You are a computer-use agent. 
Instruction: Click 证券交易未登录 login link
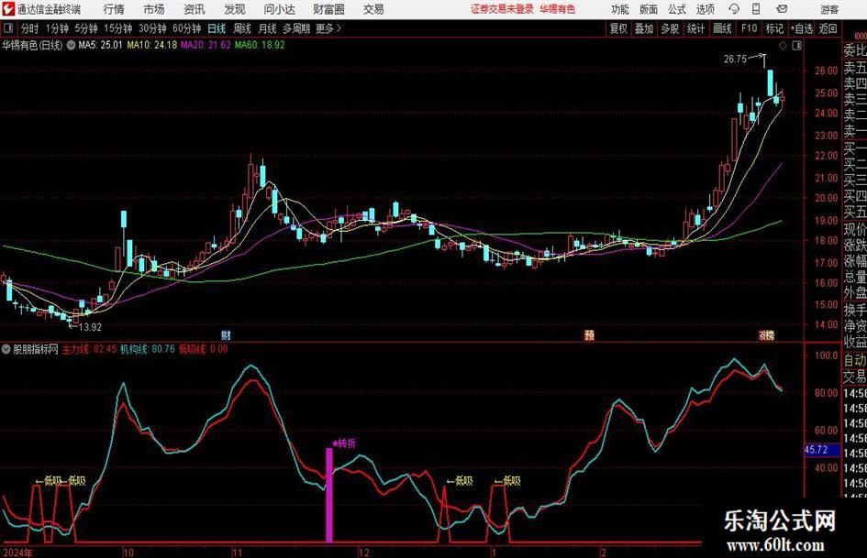(502, 9)
